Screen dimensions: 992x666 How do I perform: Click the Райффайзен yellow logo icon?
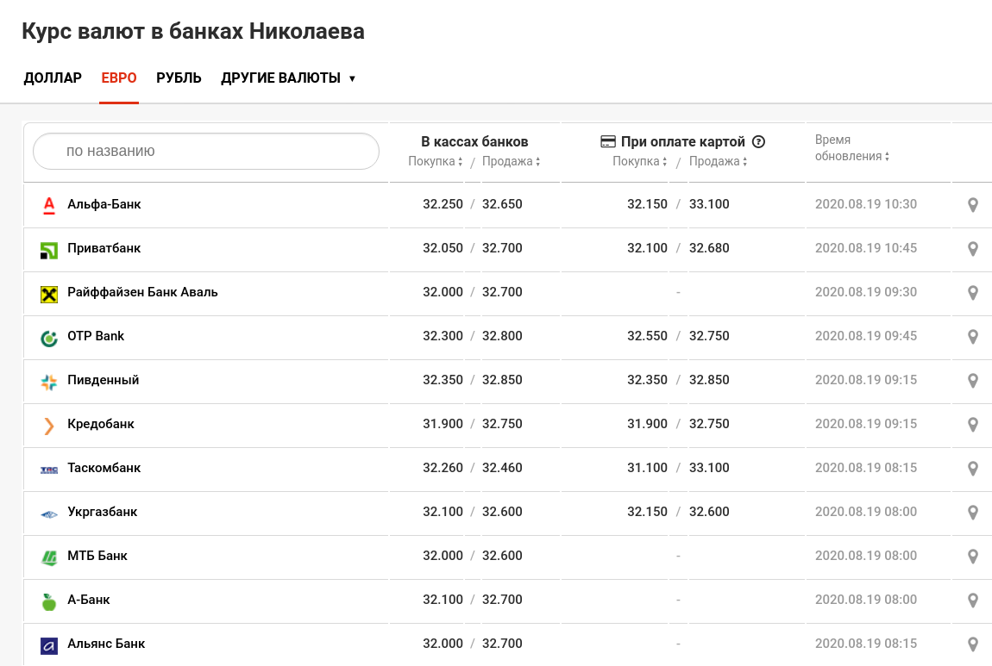click(x=48, y=295)
